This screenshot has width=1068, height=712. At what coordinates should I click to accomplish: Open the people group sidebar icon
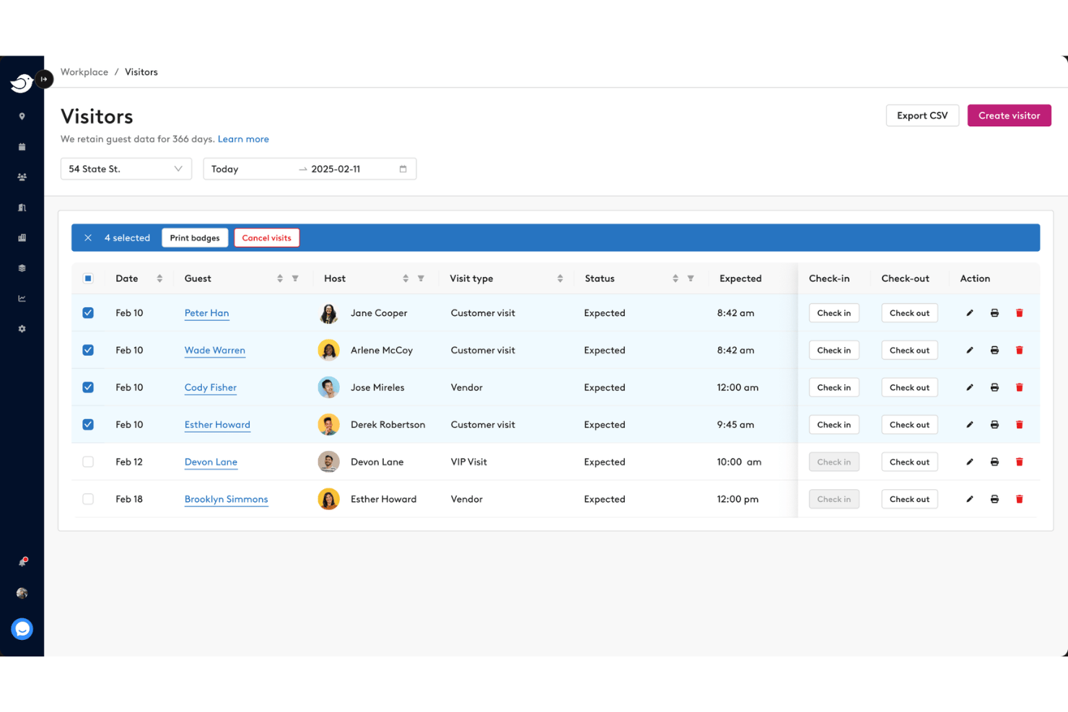tap(22, 177)
